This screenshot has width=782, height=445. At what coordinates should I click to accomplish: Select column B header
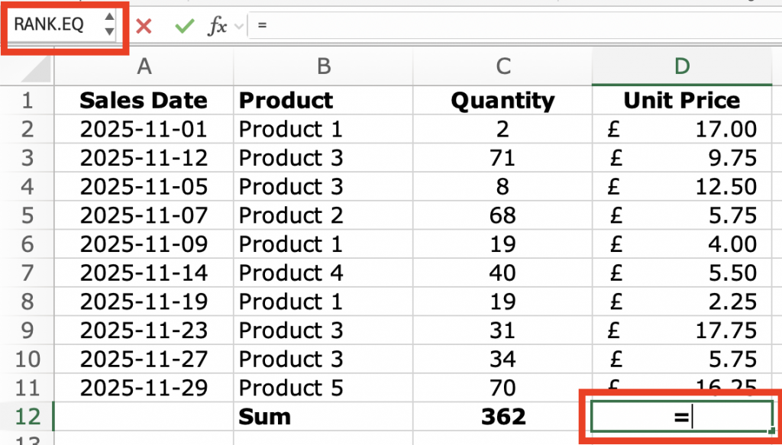pyautogui.click(x=323, y=67)
